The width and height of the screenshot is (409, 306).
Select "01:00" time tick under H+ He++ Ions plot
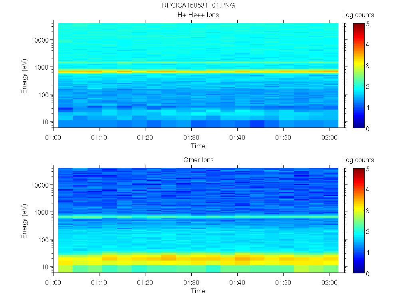[x=53, y=137]
